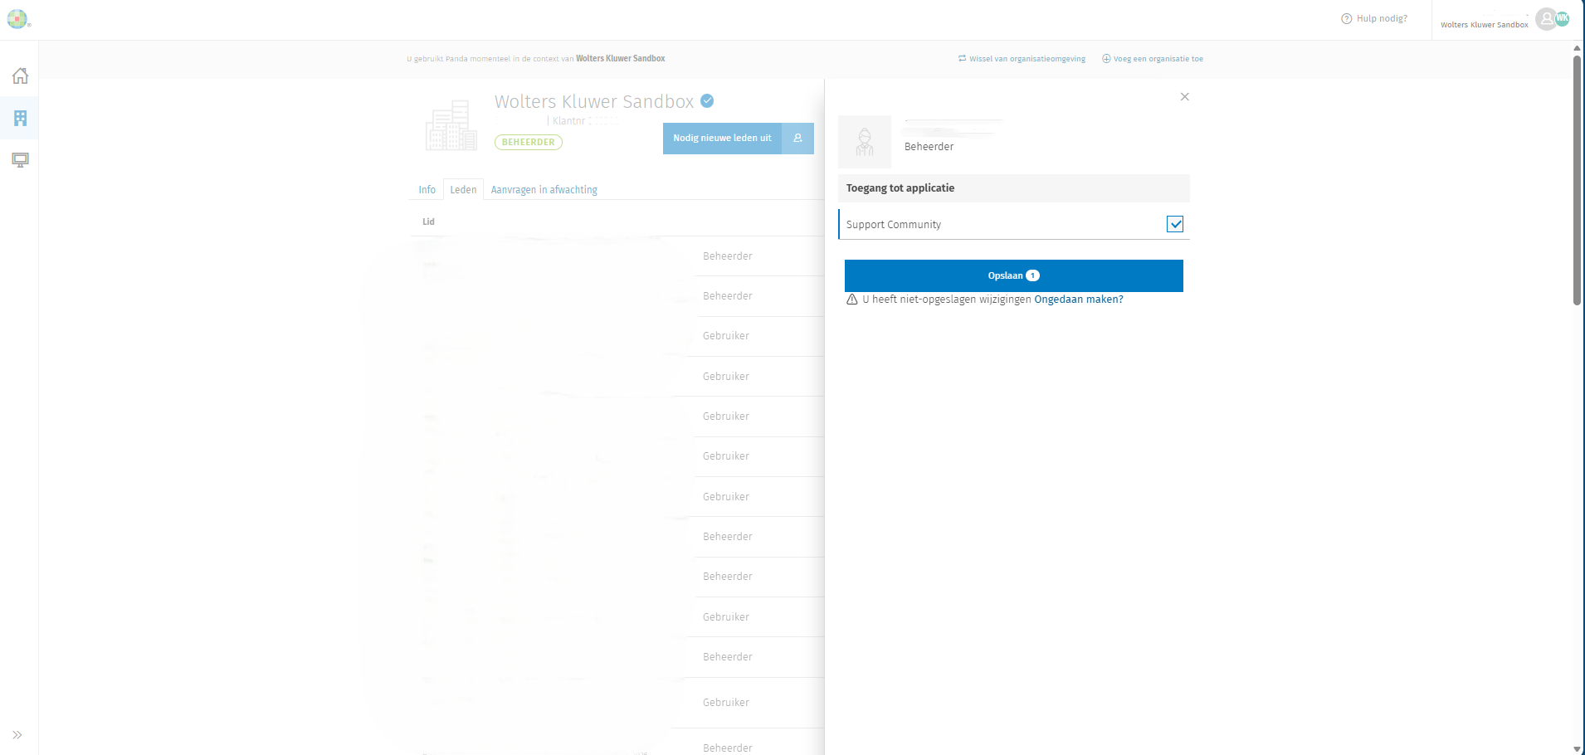Open the Home icon in the sidebar
The image size is (1585, 755).
click(21, 76)
